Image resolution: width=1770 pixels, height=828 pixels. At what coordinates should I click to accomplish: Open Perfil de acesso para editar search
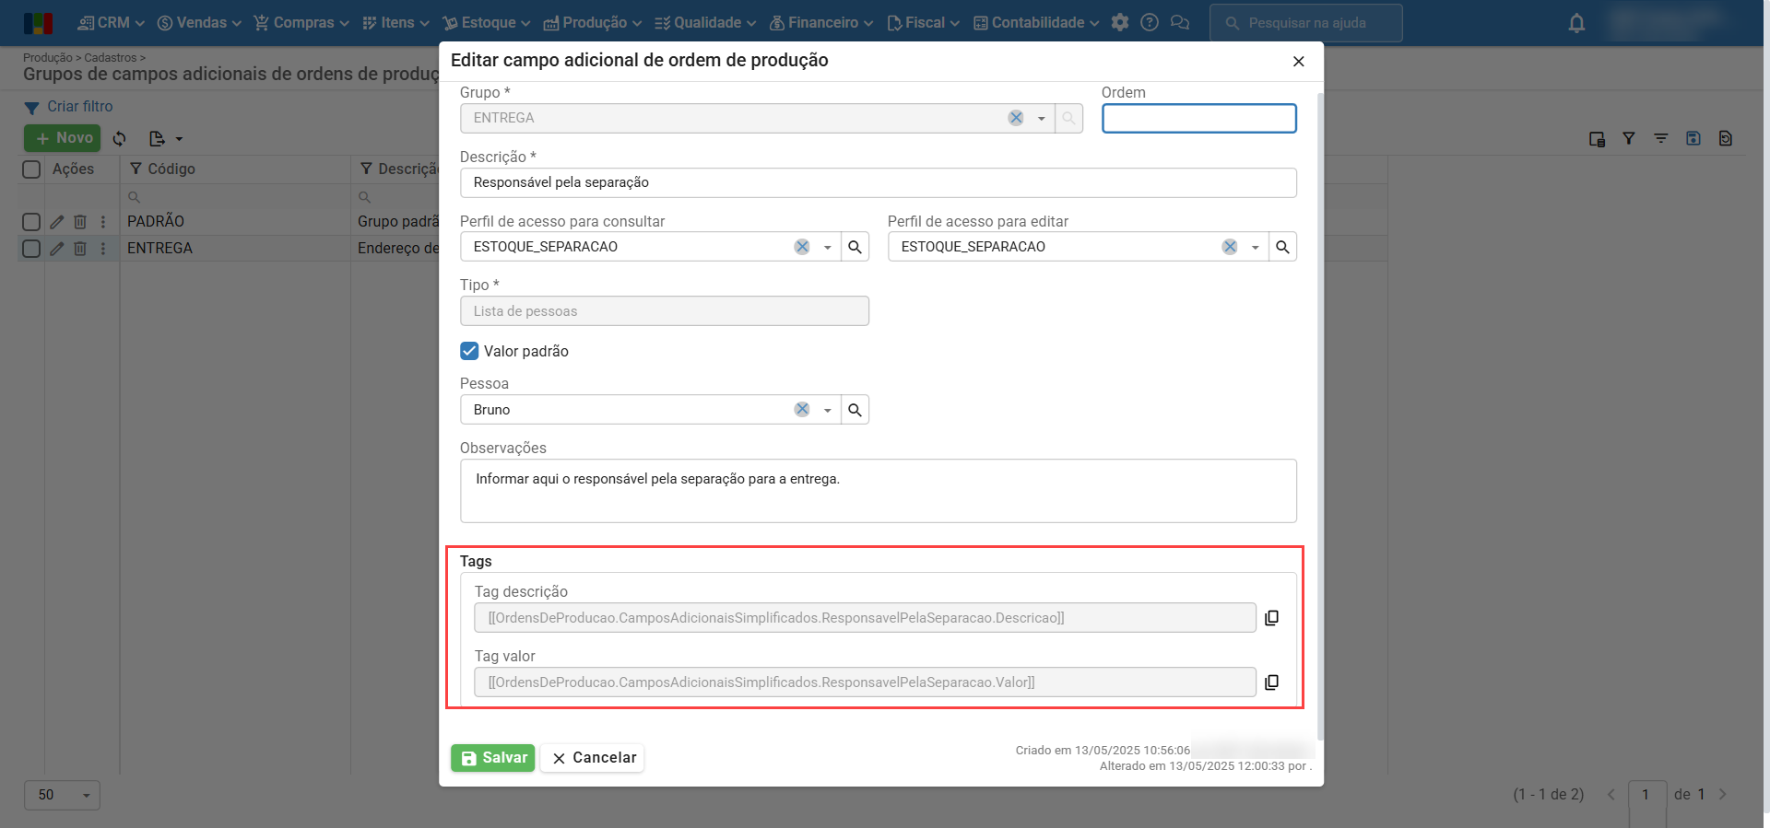tap(1282, 247)
